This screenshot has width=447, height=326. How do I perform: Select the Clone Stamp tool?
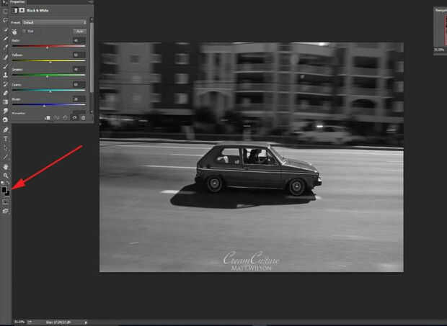click(5, 75)
